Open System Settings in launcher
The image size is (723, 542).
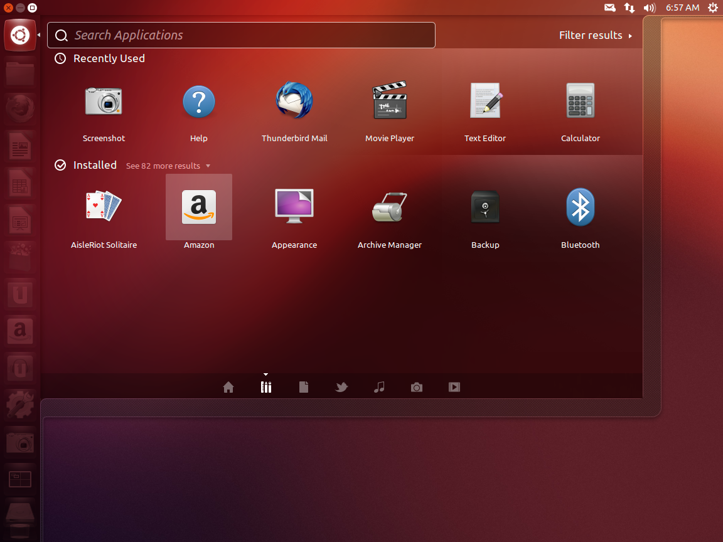pos(20,405)
